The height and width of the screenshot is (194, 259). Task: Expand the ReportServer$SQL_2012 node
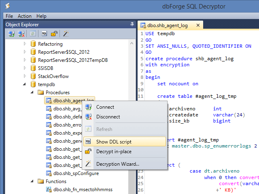click(25, 52)
